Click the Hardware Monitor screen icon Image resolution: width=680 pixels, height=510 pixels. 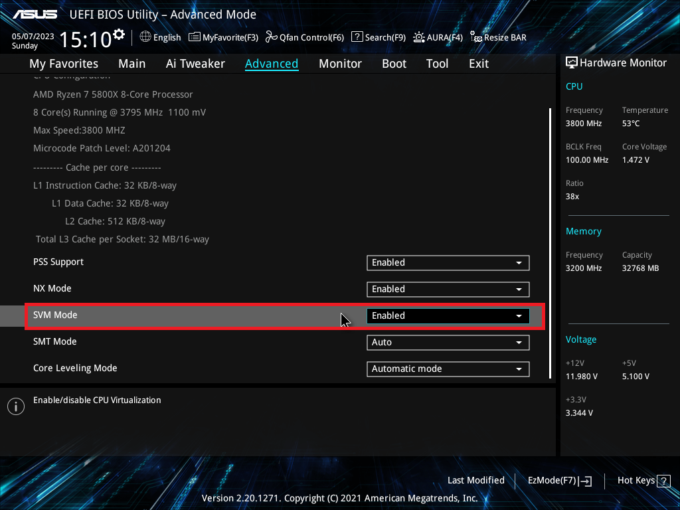pos(572,63)
